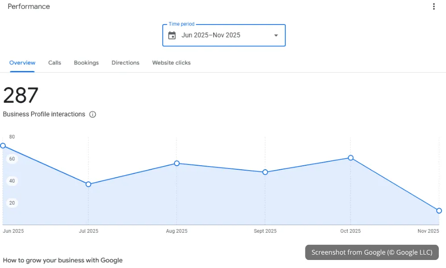Open the Time period dropdown arrow

276,35
